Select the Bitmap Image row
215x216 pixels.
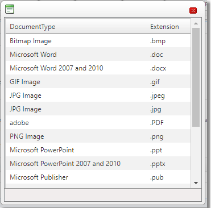(98, 41)
